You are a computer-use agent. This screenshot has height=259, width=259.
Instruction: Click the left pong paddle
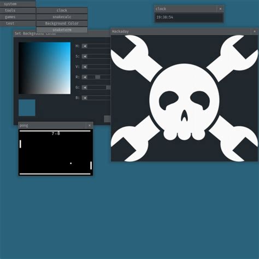(20, 144)
